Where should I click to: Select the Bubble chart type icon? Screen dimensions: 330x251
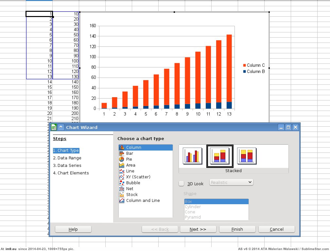tap(122, 183)
